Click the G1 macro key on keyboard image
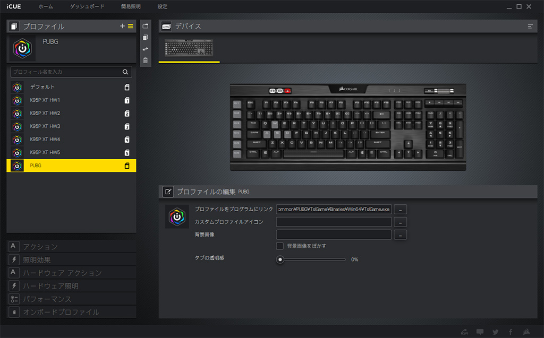Viewport: 544px width, 338px height. click(237, 103)
